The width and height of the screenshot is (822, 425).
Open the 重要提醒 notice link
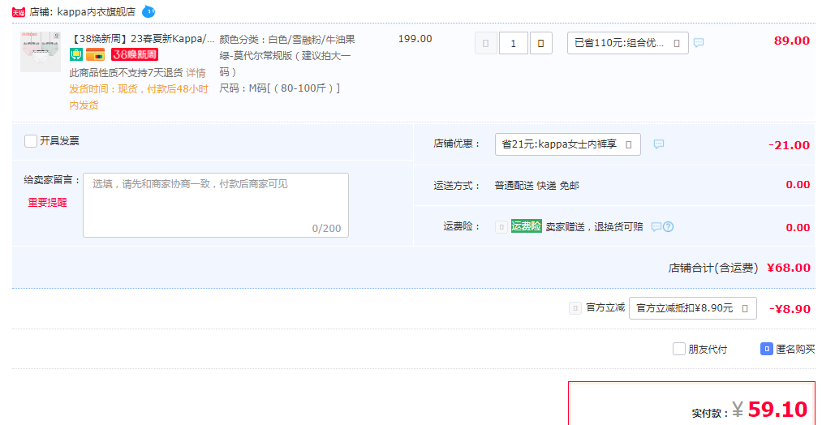point(47,202)
